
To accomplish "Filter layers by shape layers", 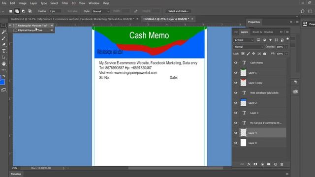I will [276, 40].
